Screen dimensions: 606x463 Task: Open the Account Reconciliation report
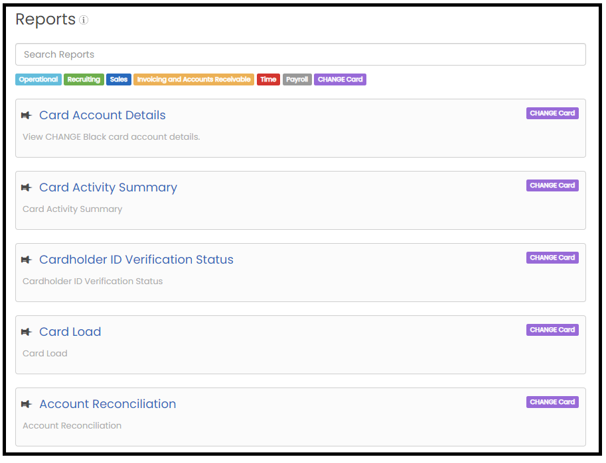108,404
